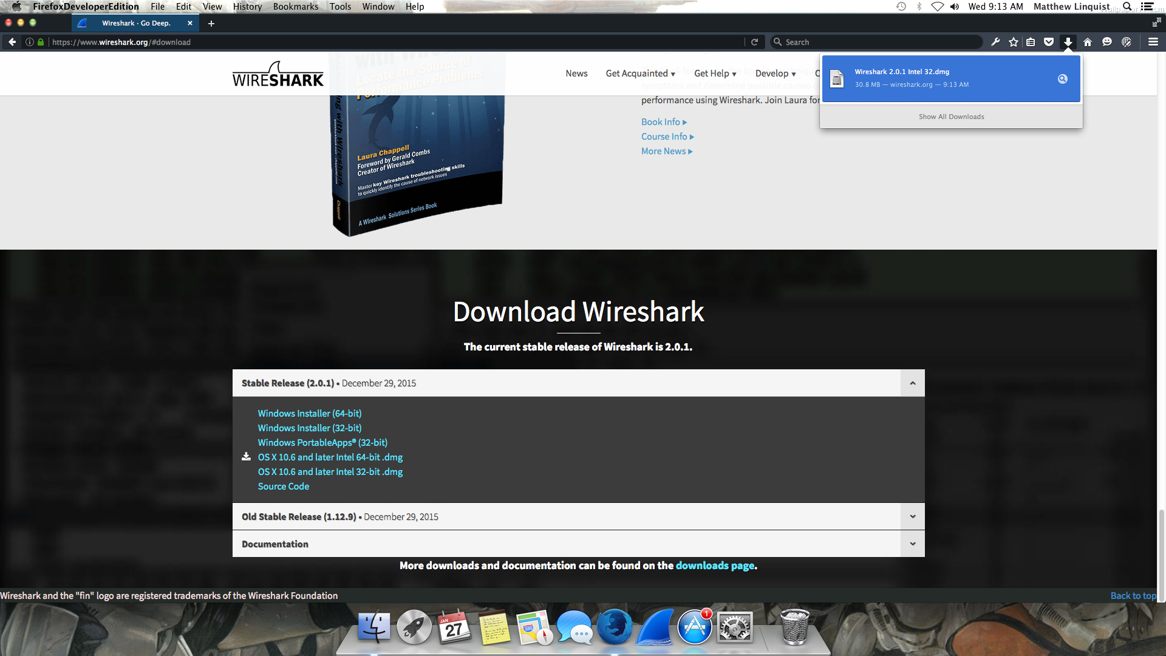Open the WebIDE globe pencil icon
The height and width of the screenshot is (656, 1166).
coord(1127,42)
